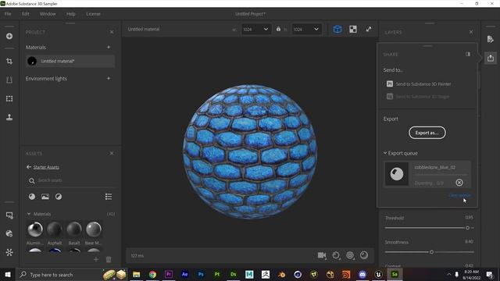Image resolution: width=500 pixels, height=281 pixels.
Task: Select the Perspective transform tool
Action: click(9, 80)
